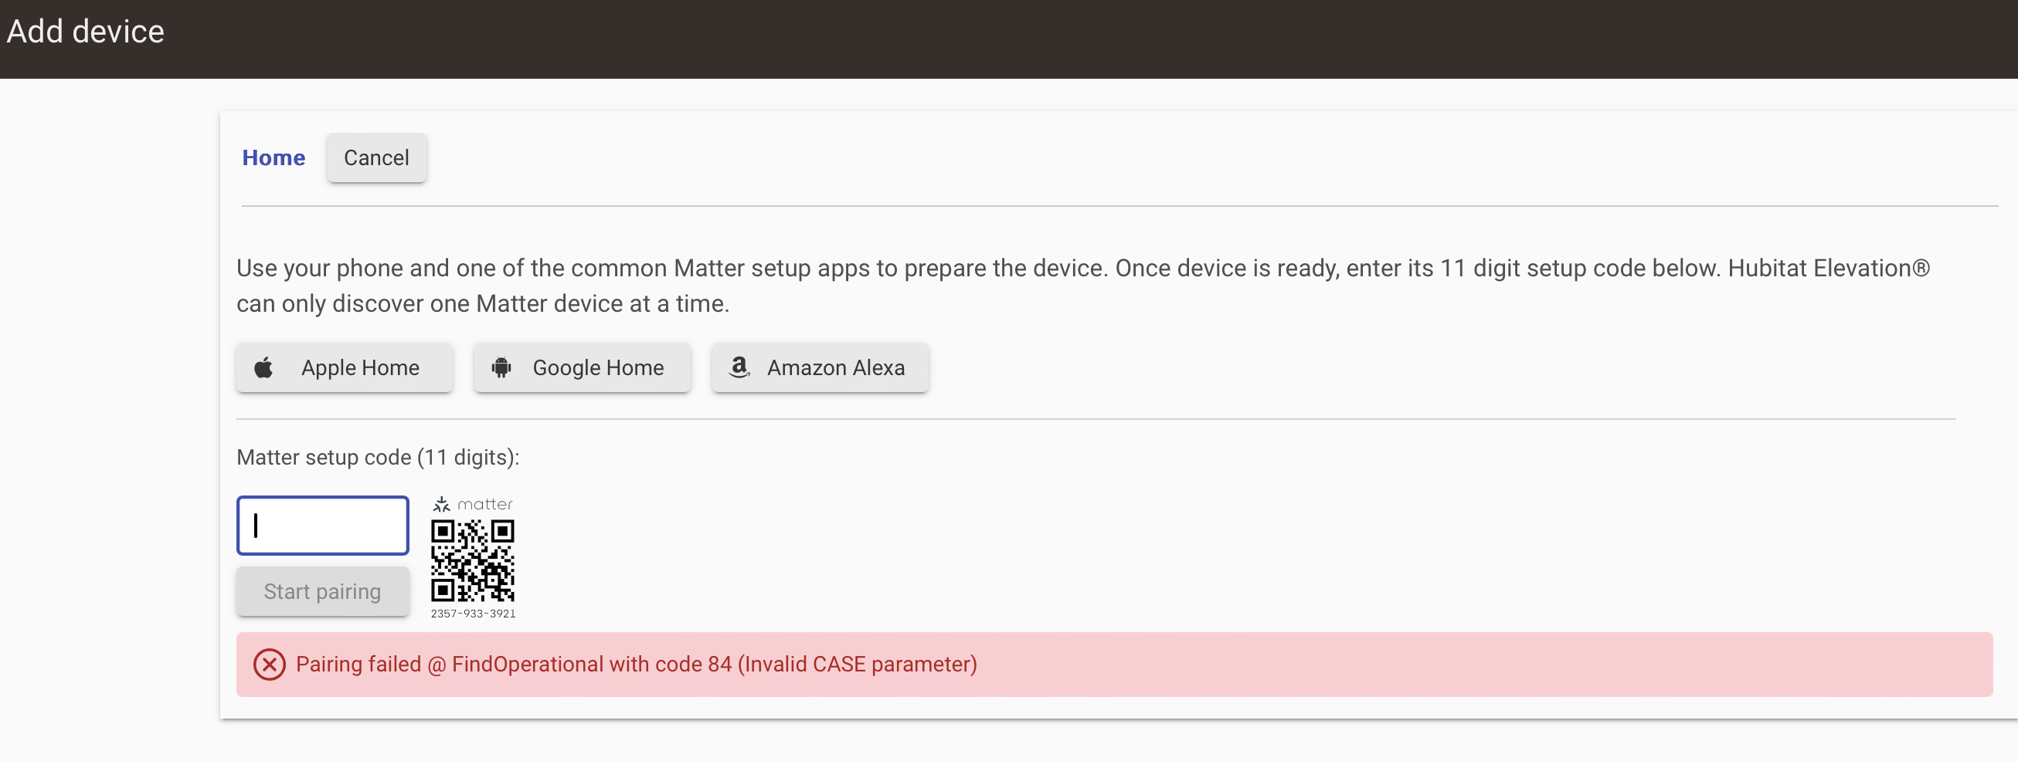The width and height of the screenshot is (2018, 761).
Task: Click the Pairing failed error message
Action: (636, 665)
